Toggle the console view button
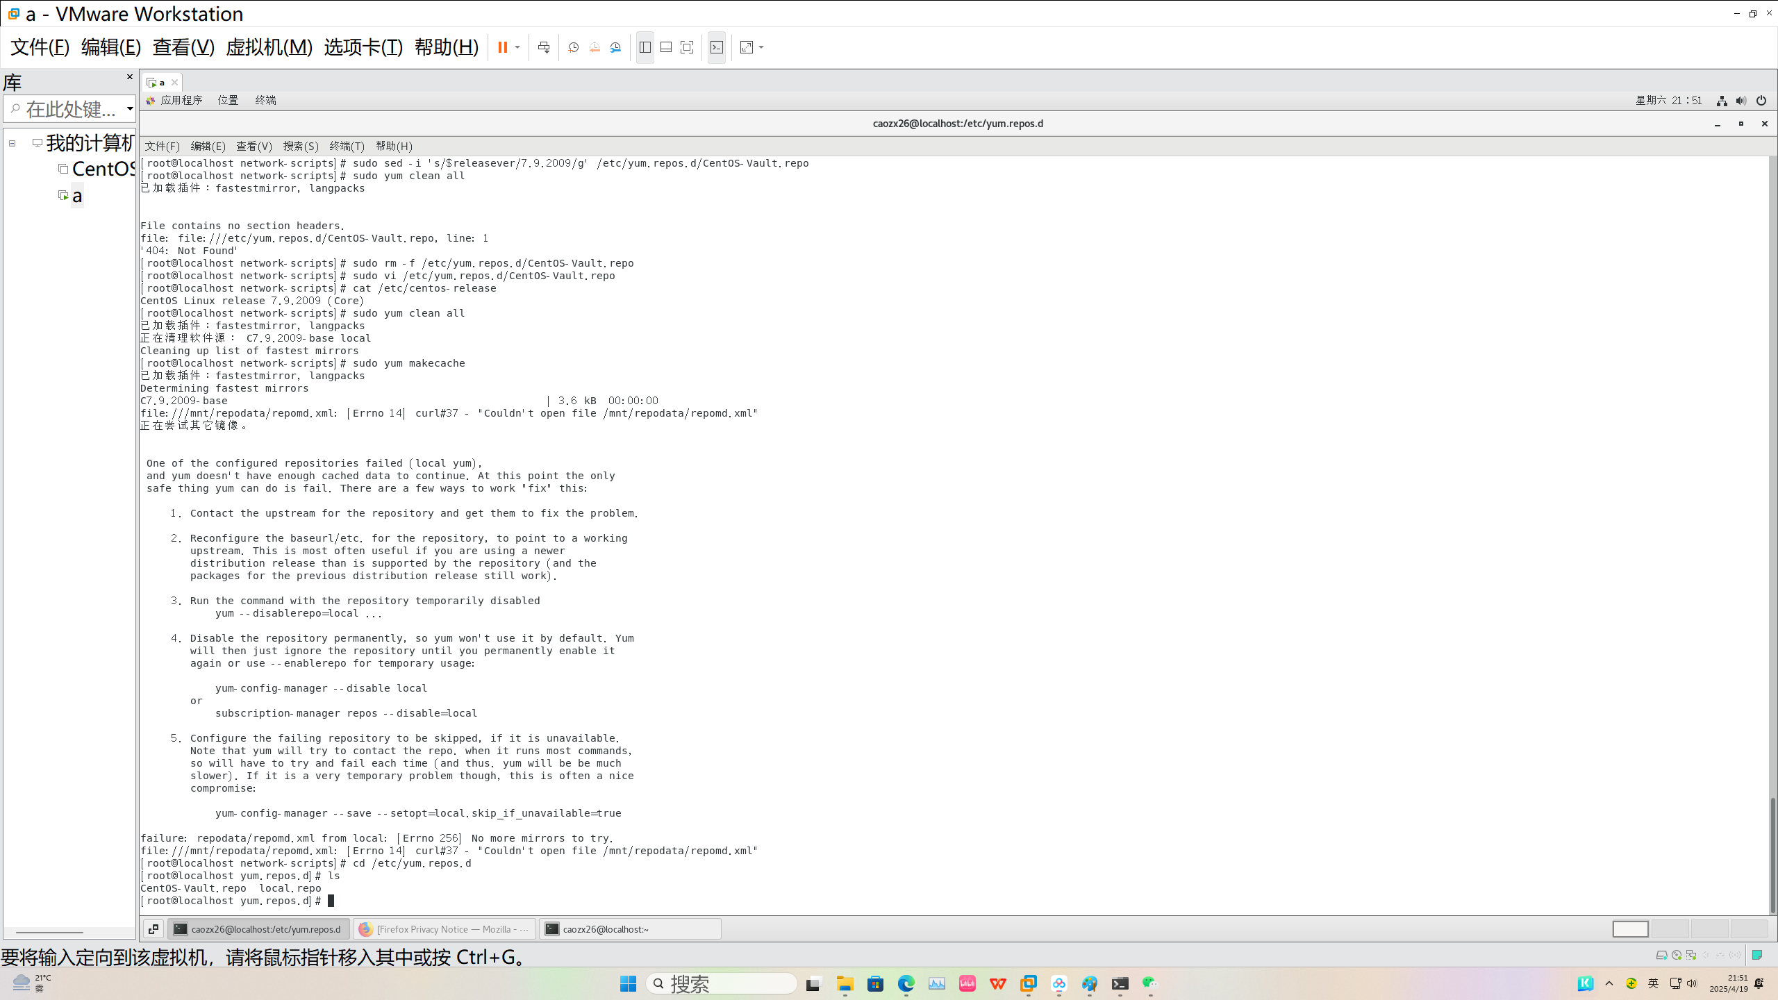This screenshot has width=1778, height=1000. tap(717, 47)
